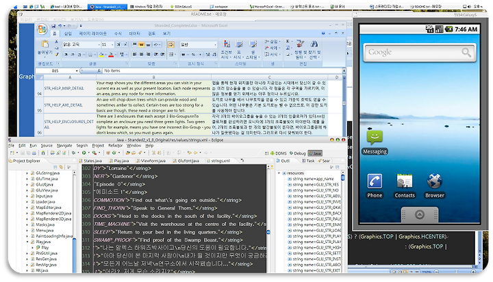The image size is (493, 282).
Task: Click Excel ribbon help icon
Action: 323,33
